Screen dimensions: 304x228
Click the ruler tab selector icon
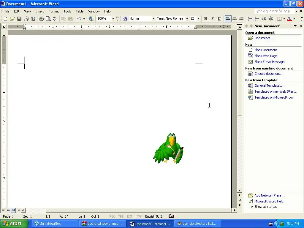click(x=4, y=26)
